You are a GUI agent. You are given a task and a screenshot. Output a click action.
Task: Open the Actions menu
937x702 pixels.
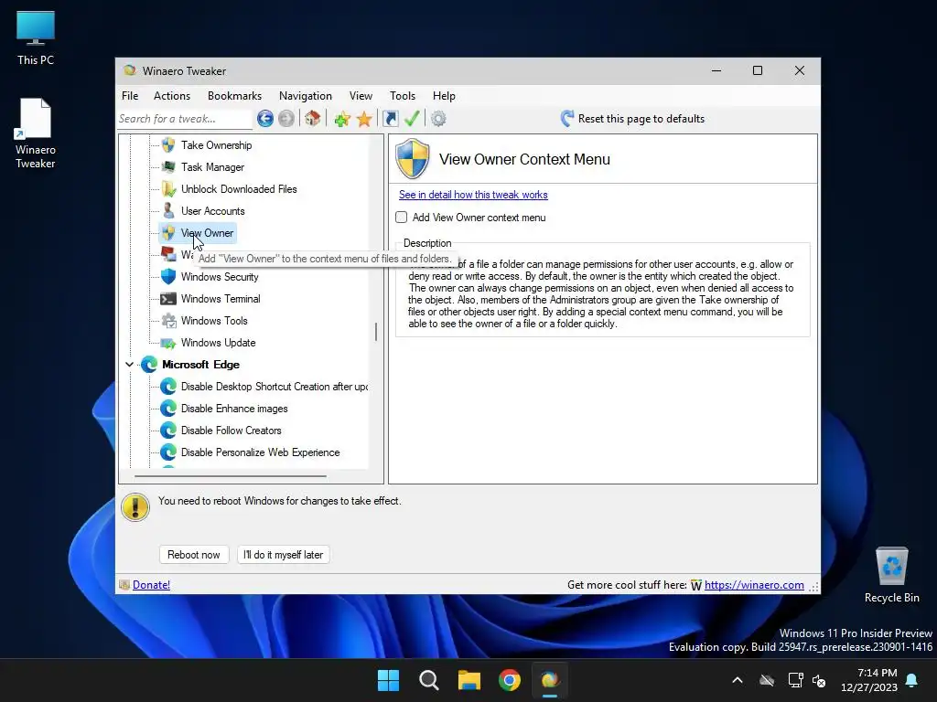point(171,95)
